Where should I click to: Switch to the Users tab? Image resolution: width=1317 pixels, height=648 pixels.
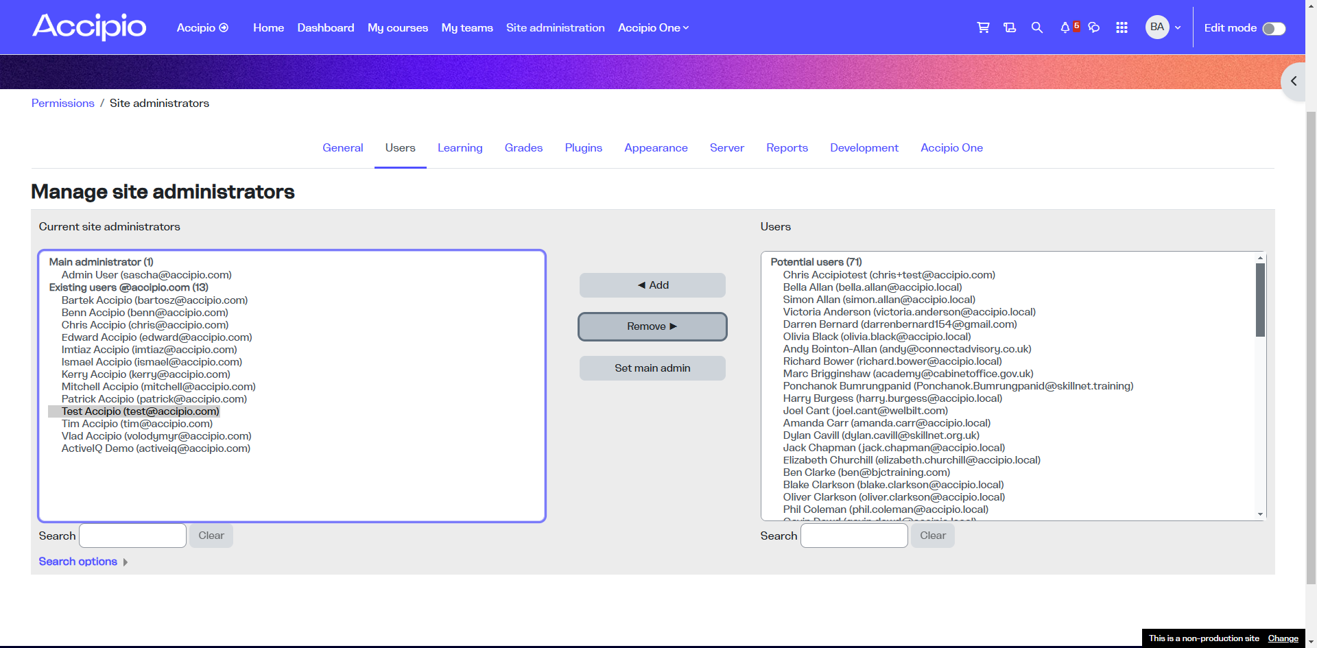coord(401,148)
